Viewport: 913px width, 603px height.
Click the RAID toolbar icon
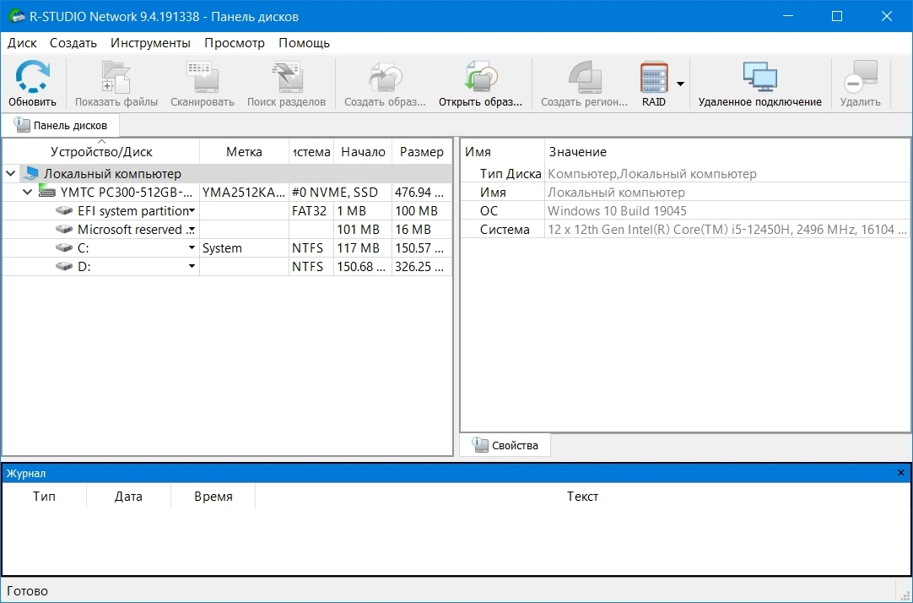654,76
